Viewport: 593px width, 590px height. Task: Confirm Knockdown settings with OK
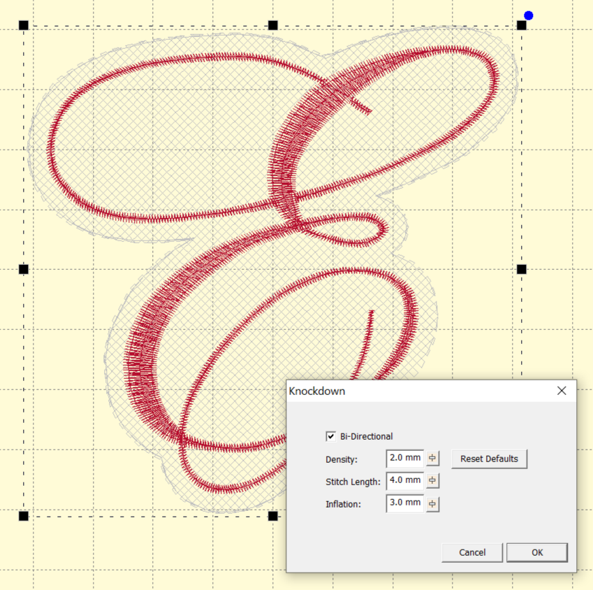point(536,552)
